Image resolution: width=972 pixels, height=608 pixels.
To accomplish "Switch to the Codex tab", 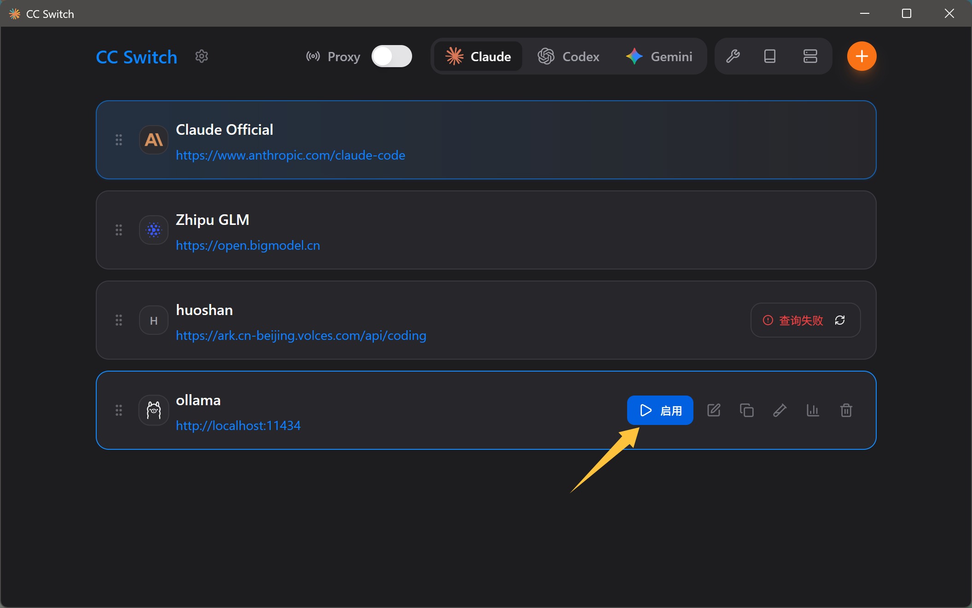I will coord(570,56).
